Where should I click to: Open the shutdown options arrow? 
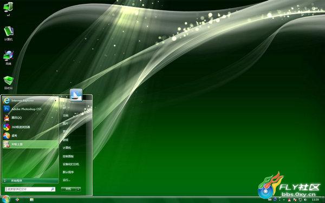point(78,189)
